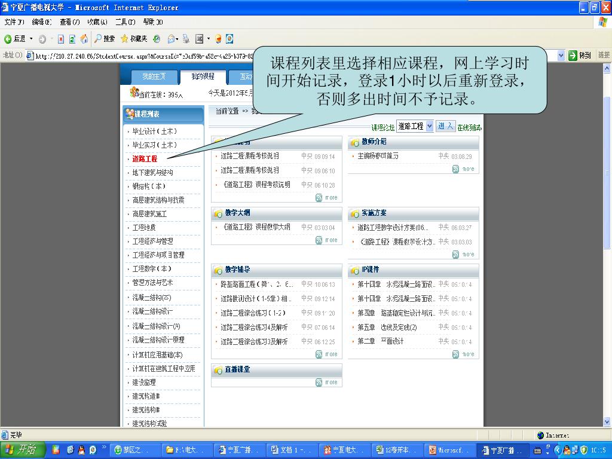Open the Search (搜索) toolbar button
The width and height of the screenshot is (612, 459).
tap(105, 39)
